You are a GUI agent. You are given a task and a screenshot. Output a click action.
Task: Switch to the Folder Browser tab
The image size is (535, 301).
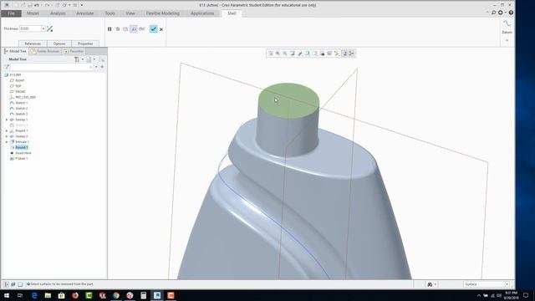[x=44, y=51]
